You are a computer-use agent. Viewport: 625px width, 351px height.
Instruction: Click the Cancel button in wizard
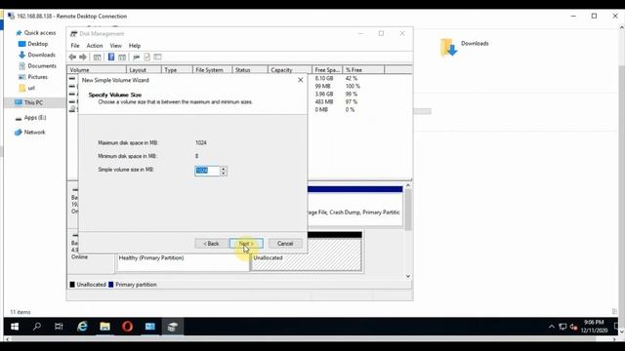(x=285, y=244)
